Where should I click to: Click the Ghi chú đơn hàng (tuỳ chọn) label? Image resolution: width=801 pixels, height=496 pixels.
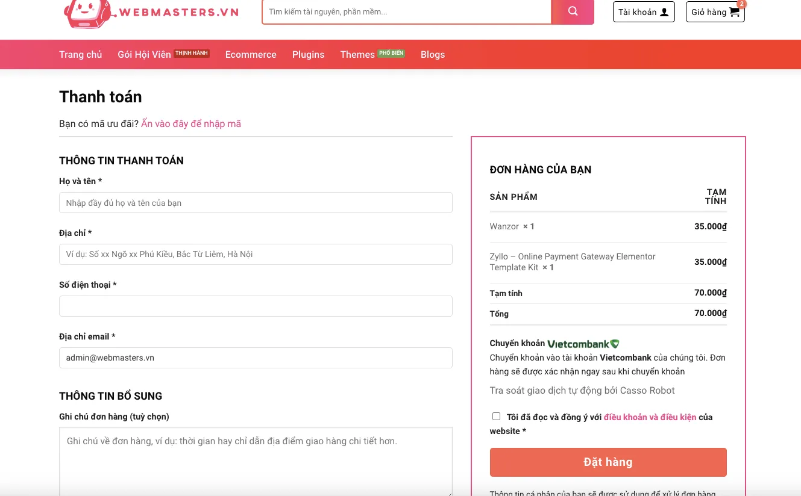(x=114, y=417)
